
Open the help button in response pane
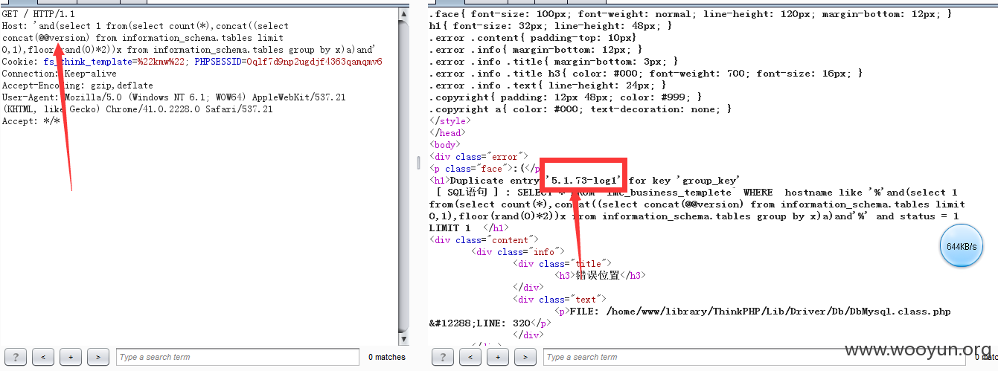pyautogui.click(x=443, y=357)
